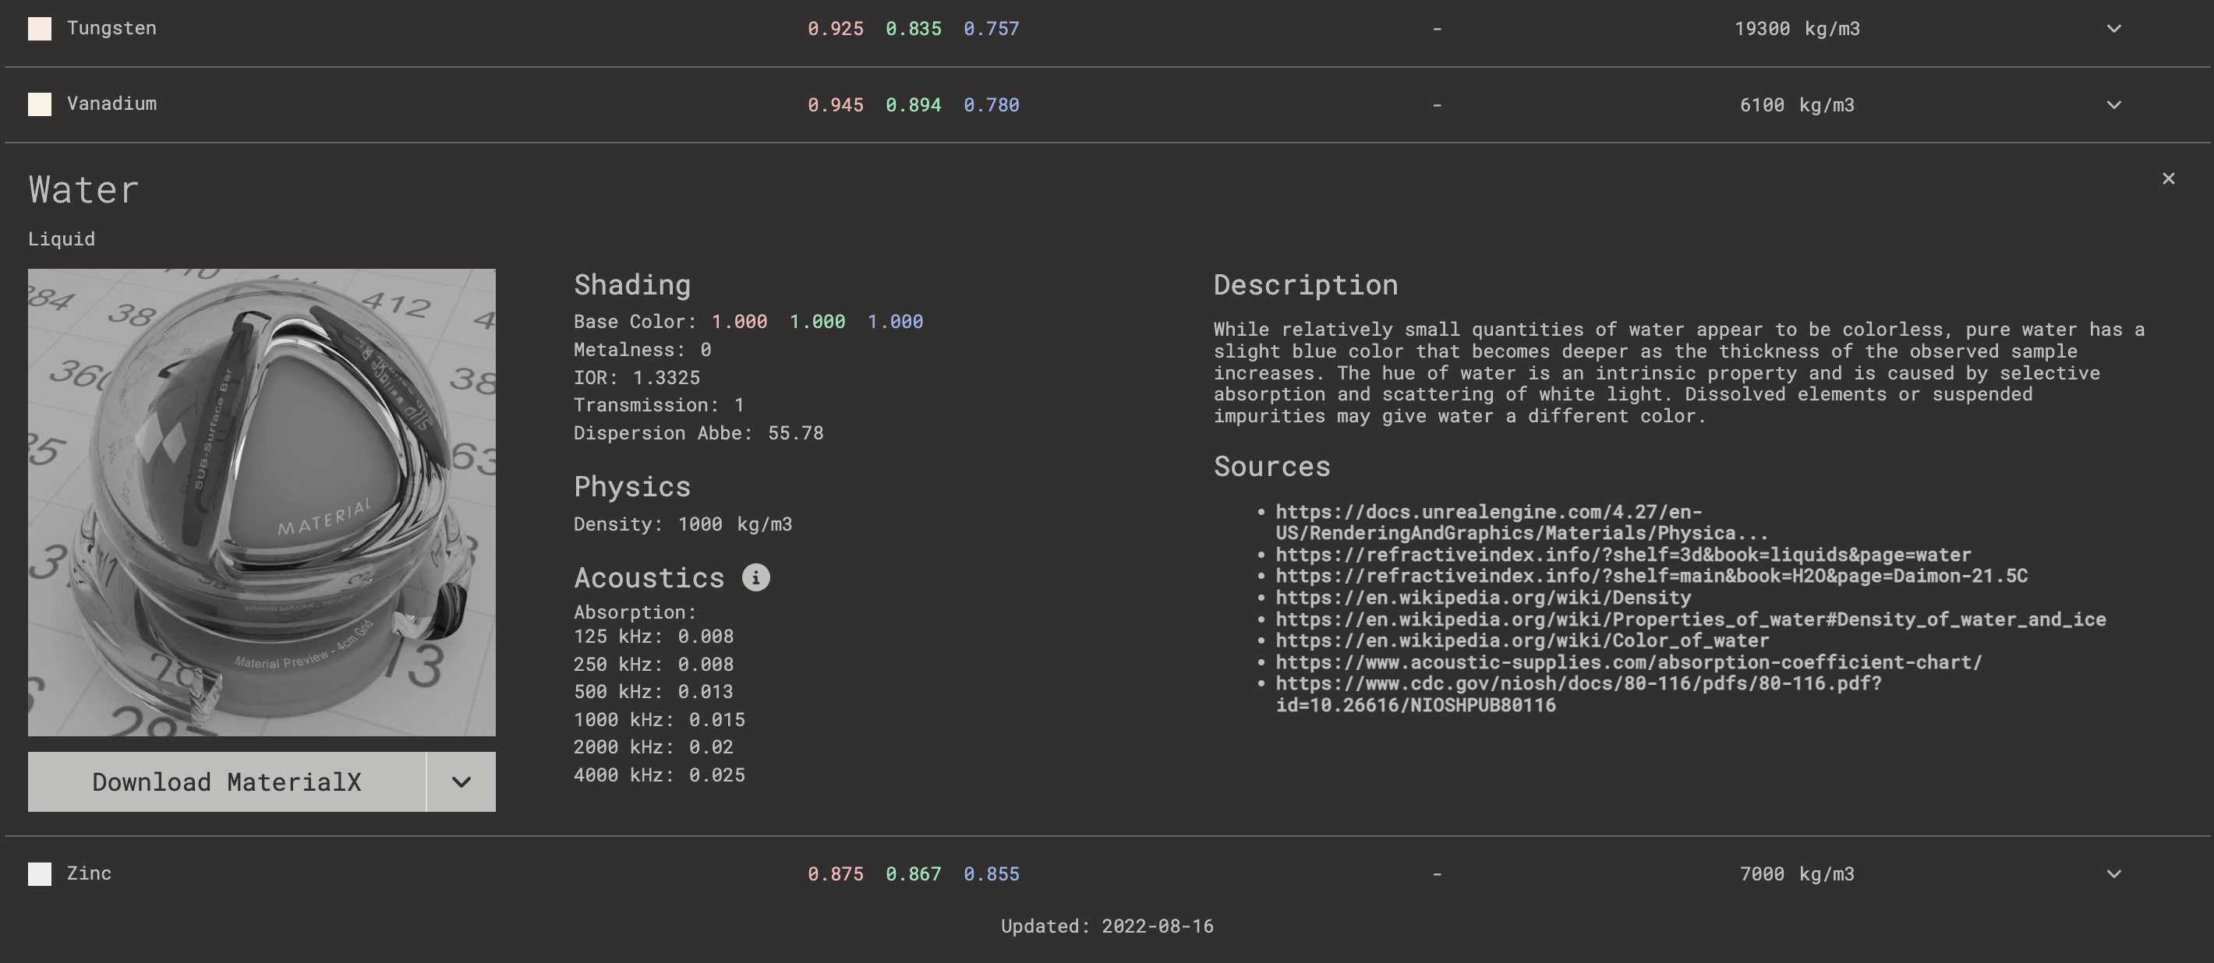Open the Water material preview image
This screenshot has height=963, width=2214.
(261, 503)
